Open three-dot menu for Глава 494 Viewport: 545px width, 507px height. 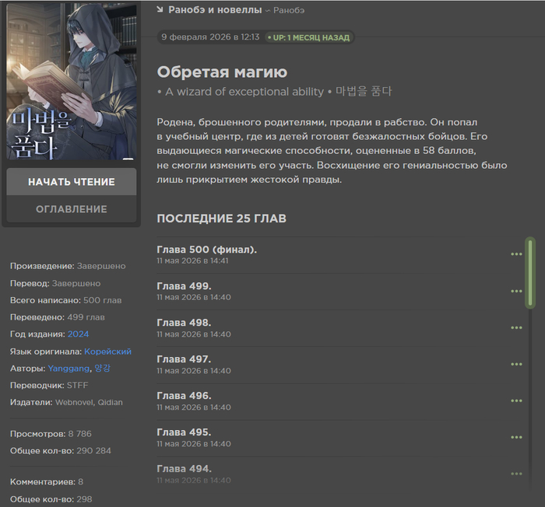click(516, 474)
